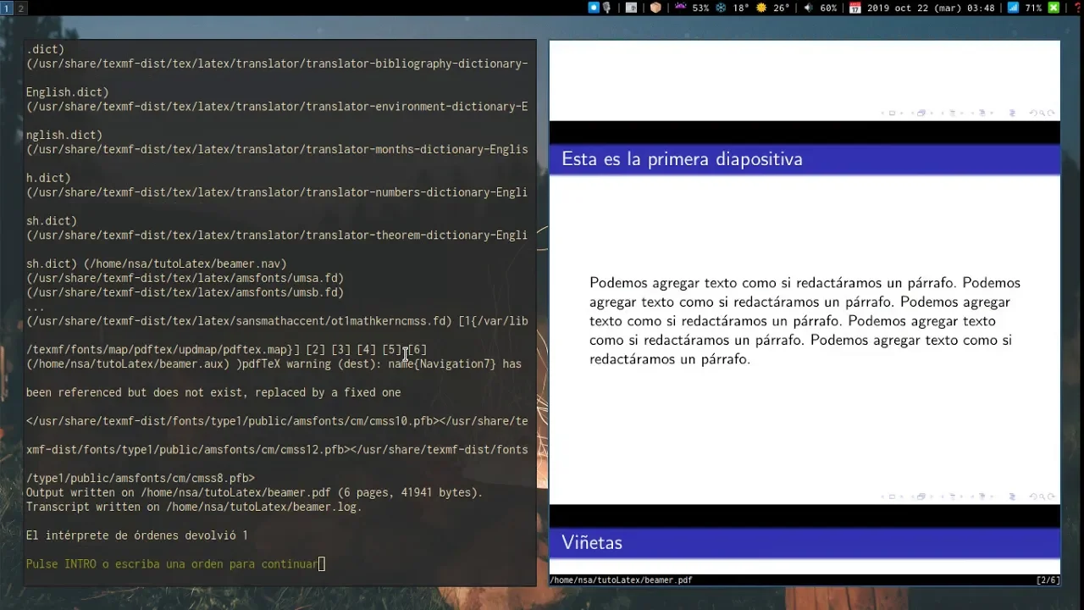Click the microphone tray icon
Viewport: 1084px width, 610px height.
click(x=607, y=8)
